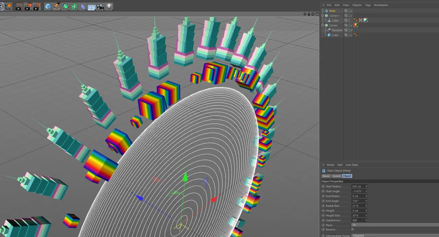
Task: Open Edit Render Settings gear clapperboard
Action: click(x=37, y=6)
